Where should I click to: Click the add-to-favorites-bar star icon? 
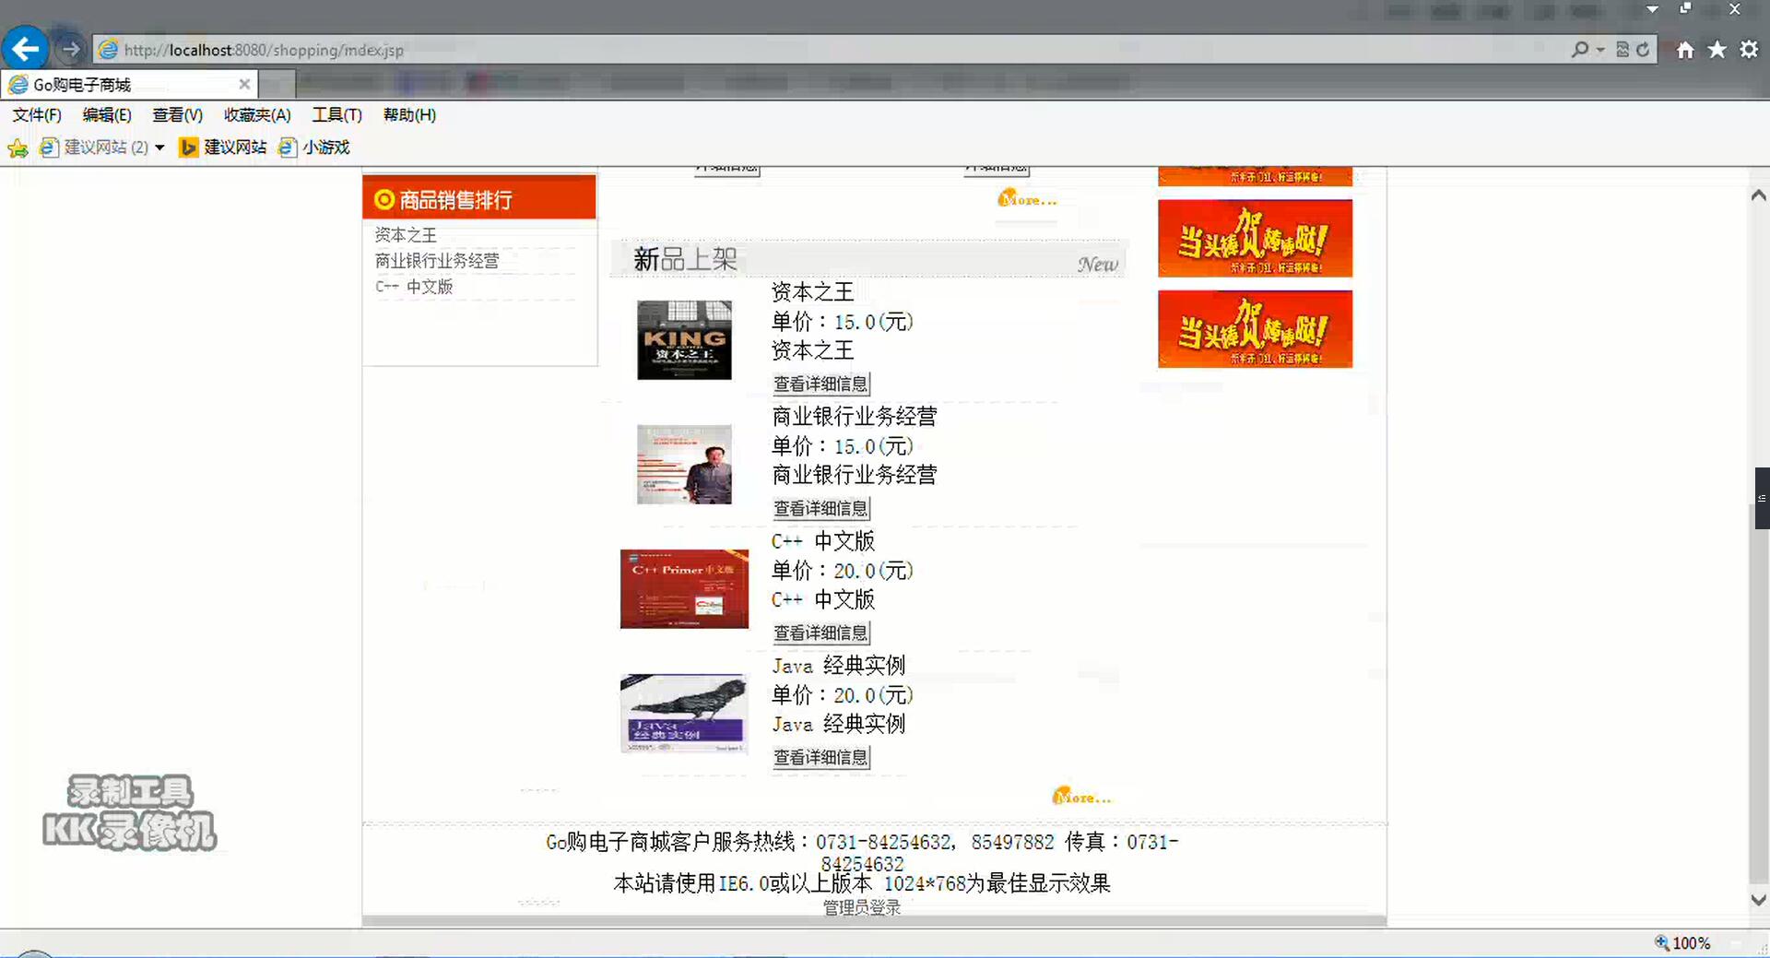point(18,148)
